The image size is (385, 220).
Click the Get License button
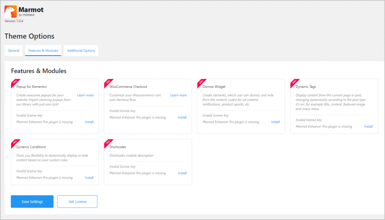coord(77,202)
